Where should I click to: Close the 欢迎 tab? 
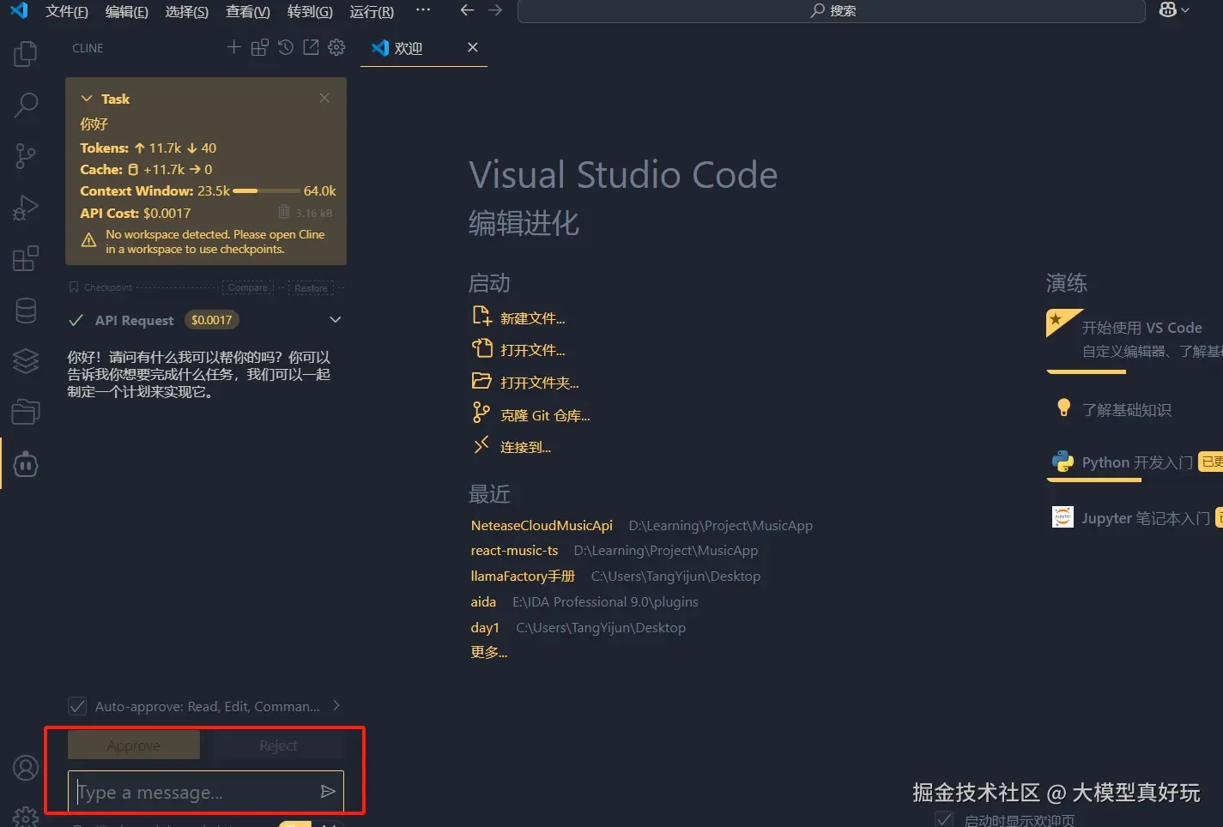pos(472,47)
